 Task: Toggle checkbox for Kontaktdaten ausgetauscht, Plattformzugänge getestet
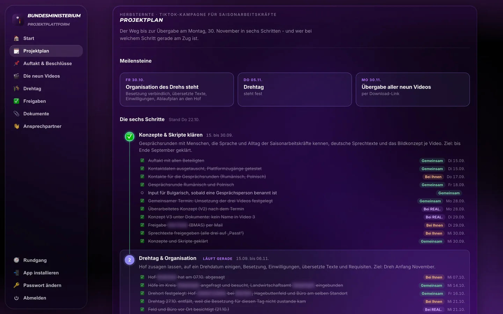pos(142,169)
